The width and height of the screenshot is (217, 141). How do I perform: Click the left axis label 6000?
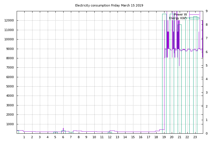coord(10,77)
